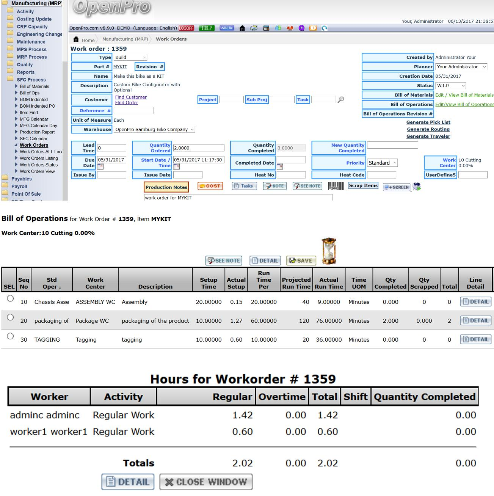The image size is (494, 496).
Task: Open the Payables folder in the sidebar
Action: [21, 179]
